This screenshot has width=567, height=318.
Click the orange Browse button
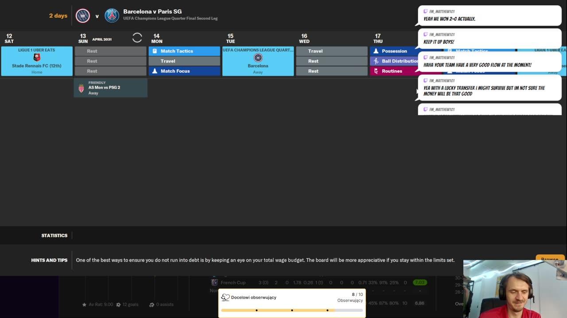coord(550,259)
